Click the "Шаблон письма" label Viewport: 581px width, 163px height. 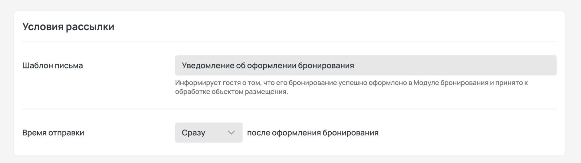[x=53, y=66]
